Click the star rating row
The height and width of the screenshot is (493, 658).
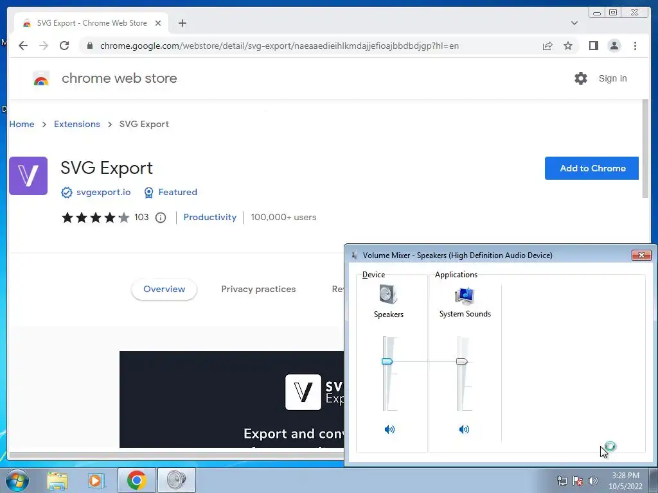tap(96, 218)
